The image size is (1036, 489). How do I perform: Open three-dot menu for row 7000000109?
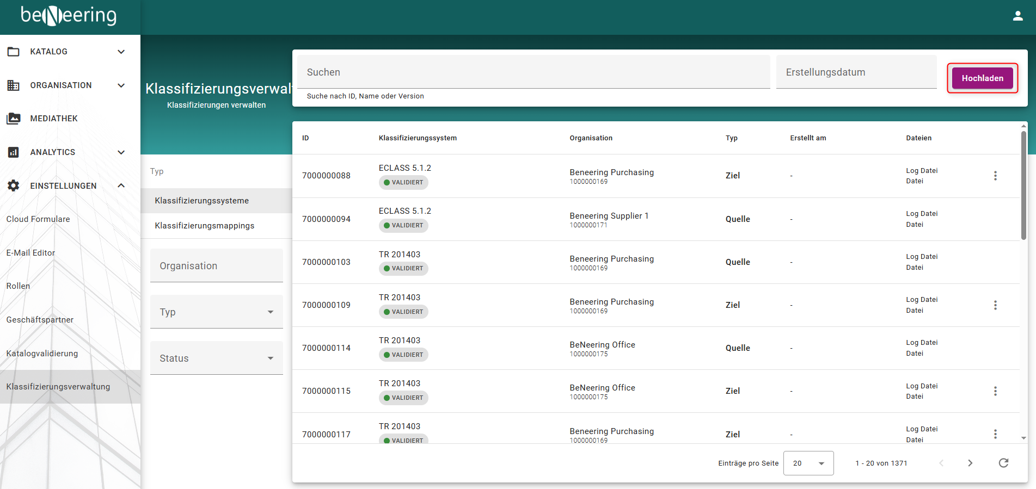tap(995, 305)
